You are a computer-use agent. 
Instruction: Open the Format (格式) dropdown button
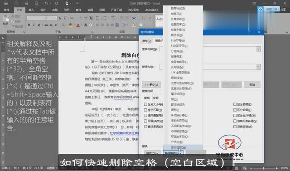pos(152,153)
